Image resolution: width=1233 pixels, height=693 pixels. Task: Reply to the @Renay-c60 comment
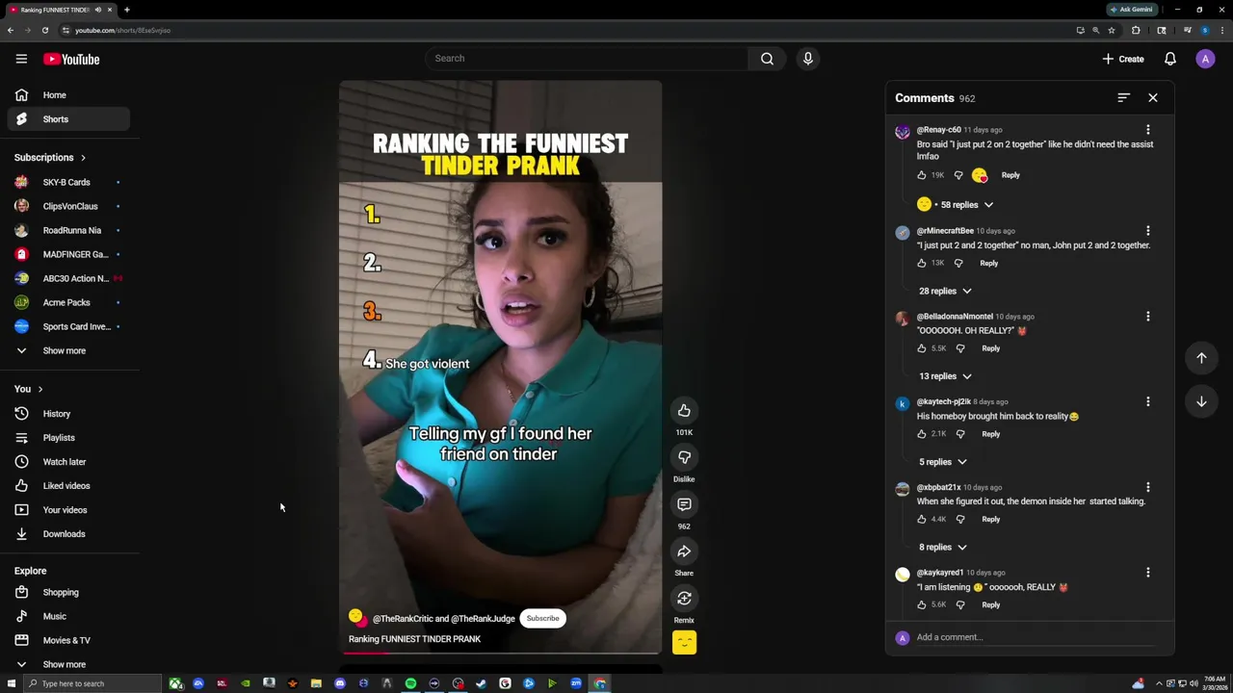(x=1010, y=175)
